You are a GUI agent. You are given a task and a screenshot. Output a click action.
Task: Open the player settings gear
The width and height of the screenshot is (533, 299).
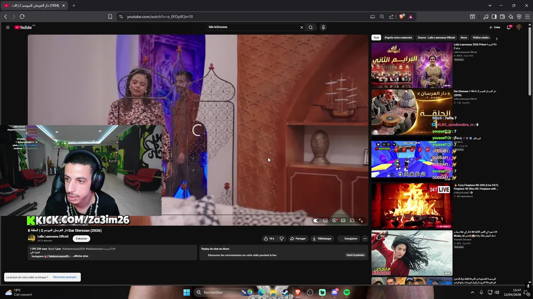(x=334, y=221)
